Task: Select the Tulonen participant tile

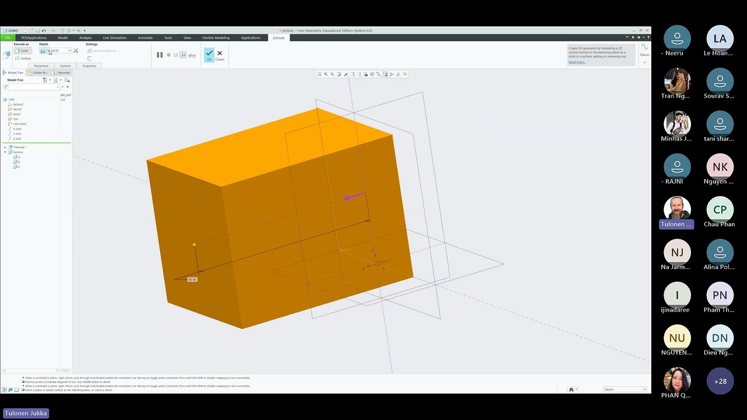Action: click(x=677, y=213)
